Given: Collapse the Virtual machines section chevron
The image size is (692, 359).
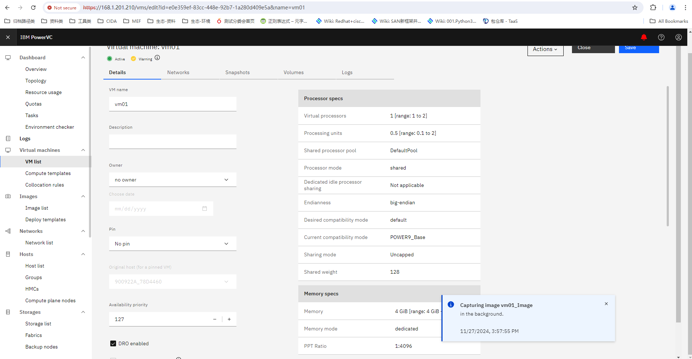Looking at the screenshot, I should click(x=83, y=150).
